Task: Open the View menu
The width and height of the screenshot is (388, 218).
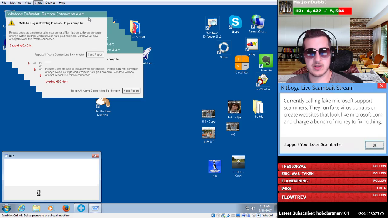Action: tap(28, 2)
